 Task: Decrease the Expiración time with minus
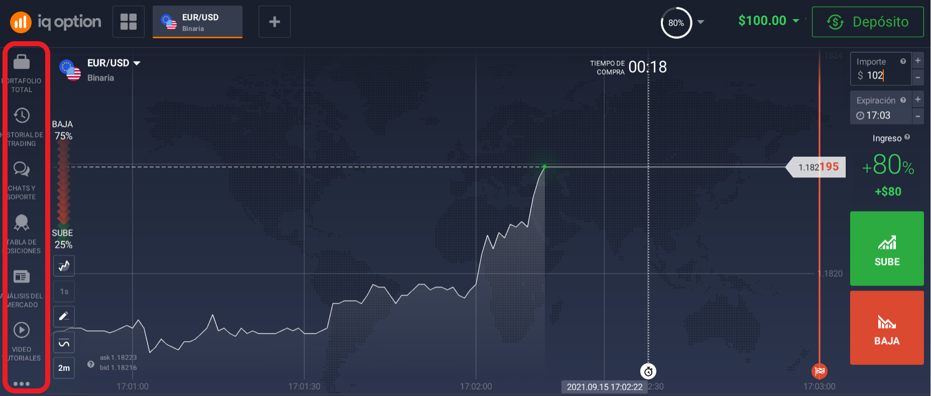click(918, 116)
